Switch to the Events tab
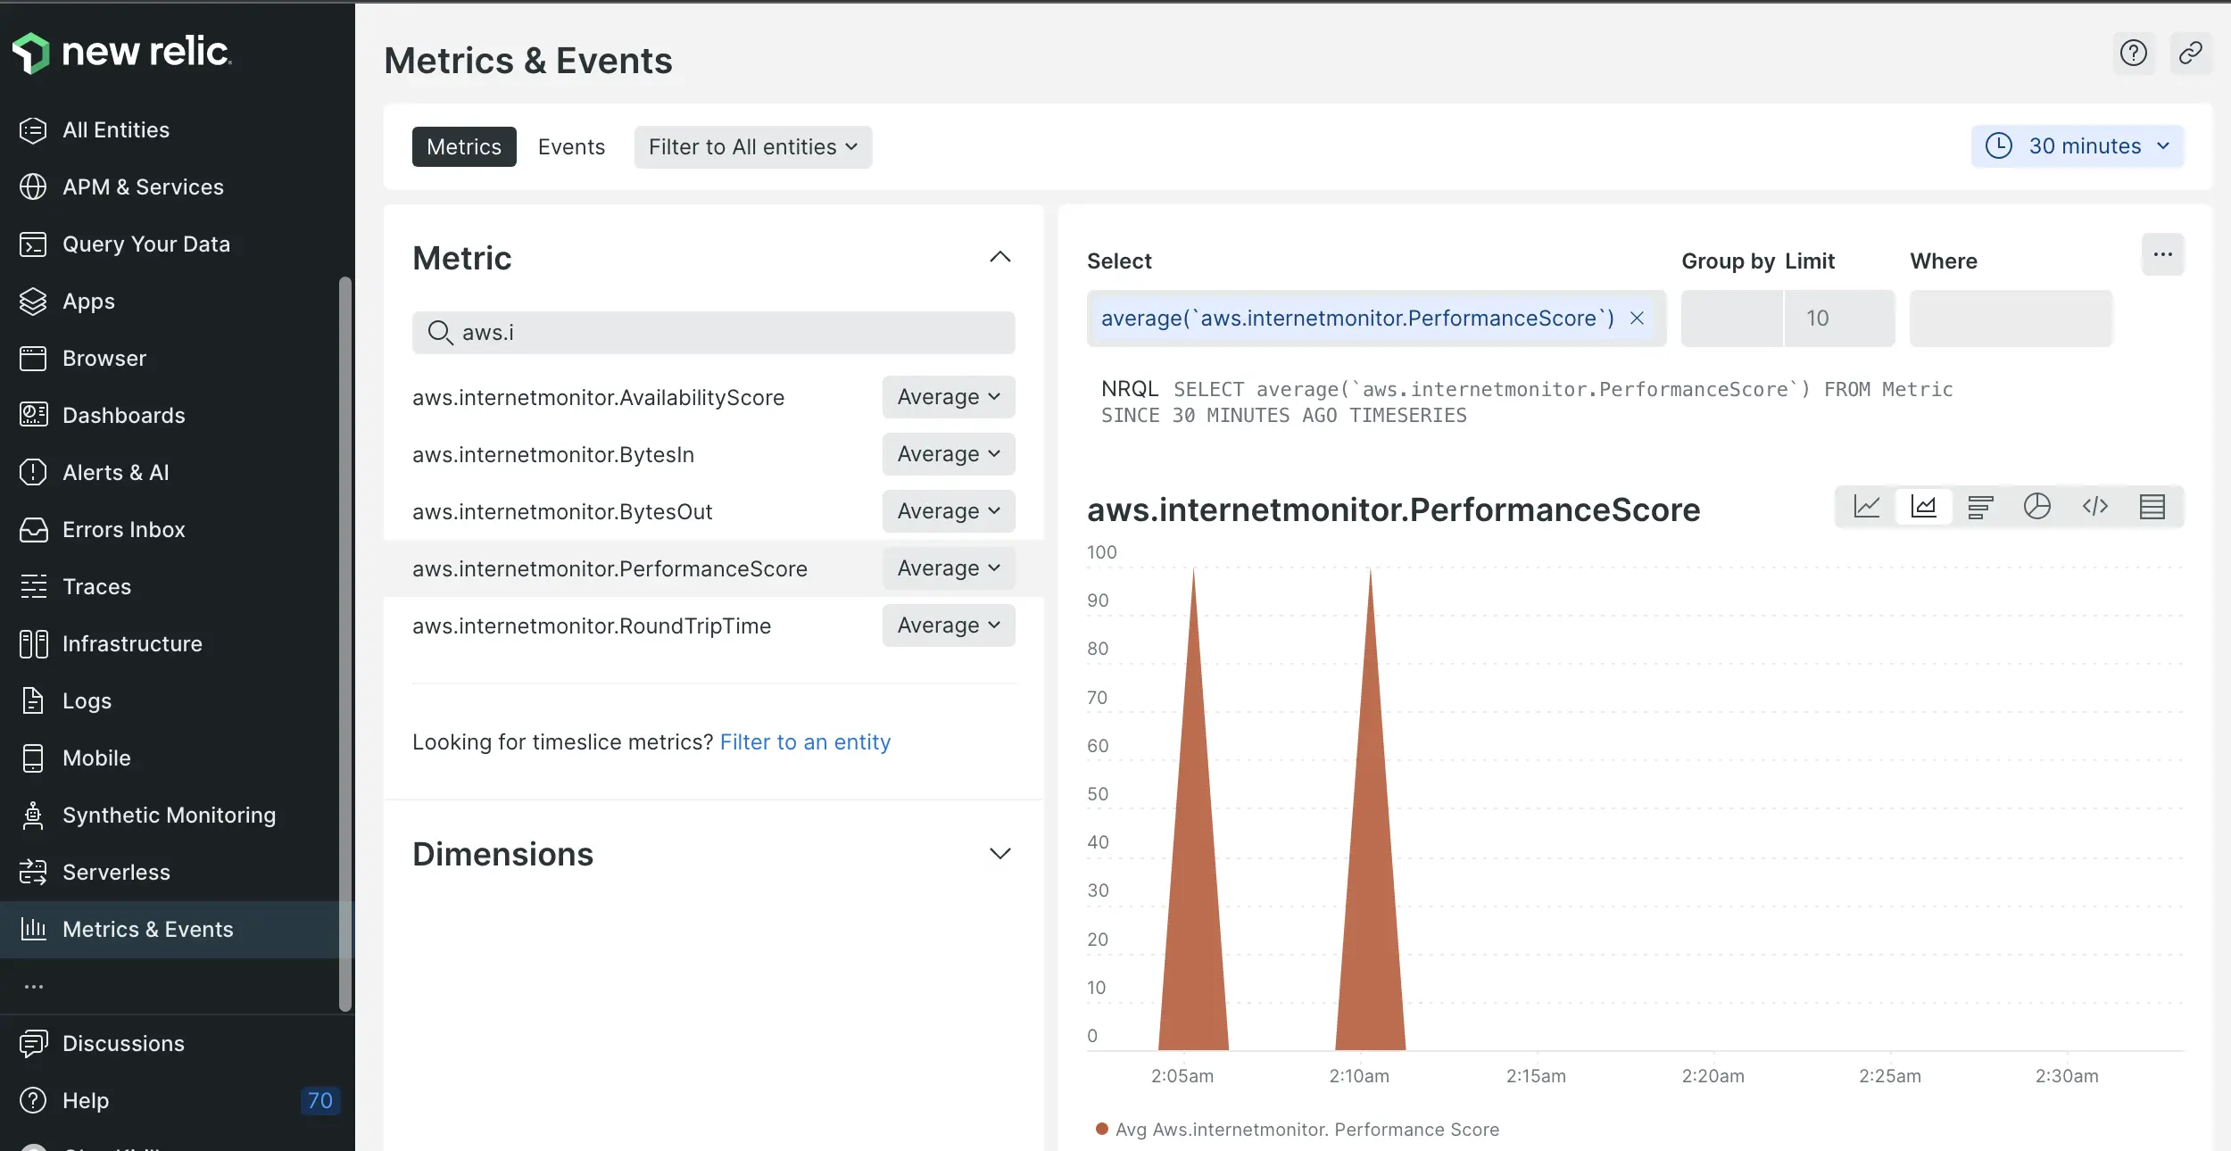 point(571,145)
